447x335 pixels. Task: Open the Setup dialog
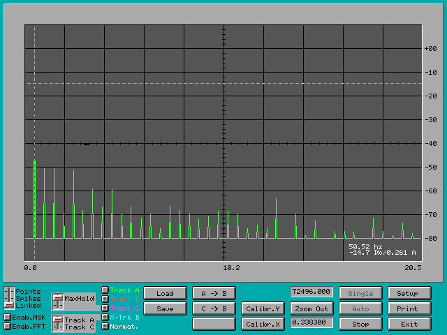point(409,293)
